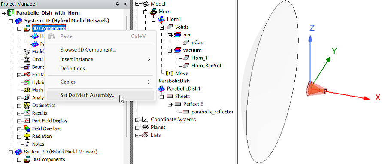
Task: Collapse the System_IE design node
Action: point(11,21)
